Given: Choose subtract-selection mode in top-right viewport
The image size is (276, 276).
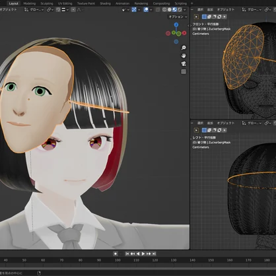Looking at the screenshot, I should tap(215, 17).
